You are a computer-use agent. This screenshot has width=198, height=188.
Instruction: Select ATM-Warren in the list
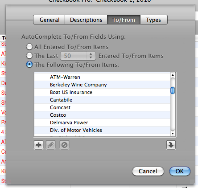point(102,77)
